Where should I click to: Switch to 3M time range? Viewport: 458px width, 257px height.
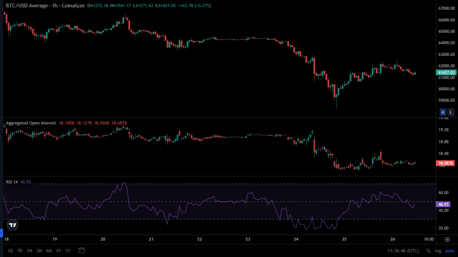click(x=39, y=251)
